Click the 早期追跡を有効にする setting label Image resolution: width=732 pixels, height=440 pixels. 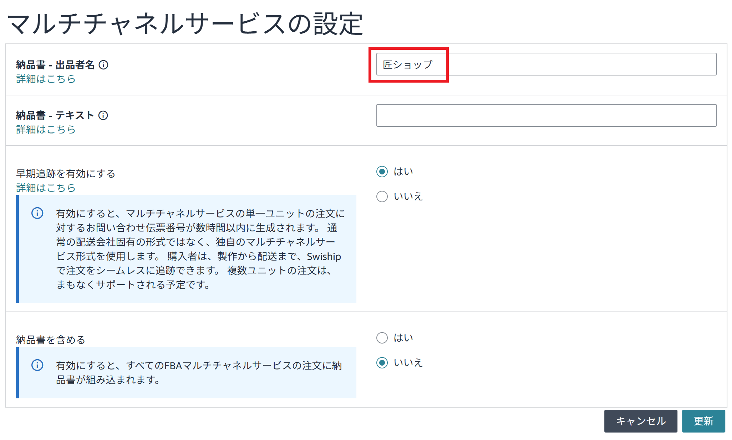pyautogui.click(x=66, y=174)
